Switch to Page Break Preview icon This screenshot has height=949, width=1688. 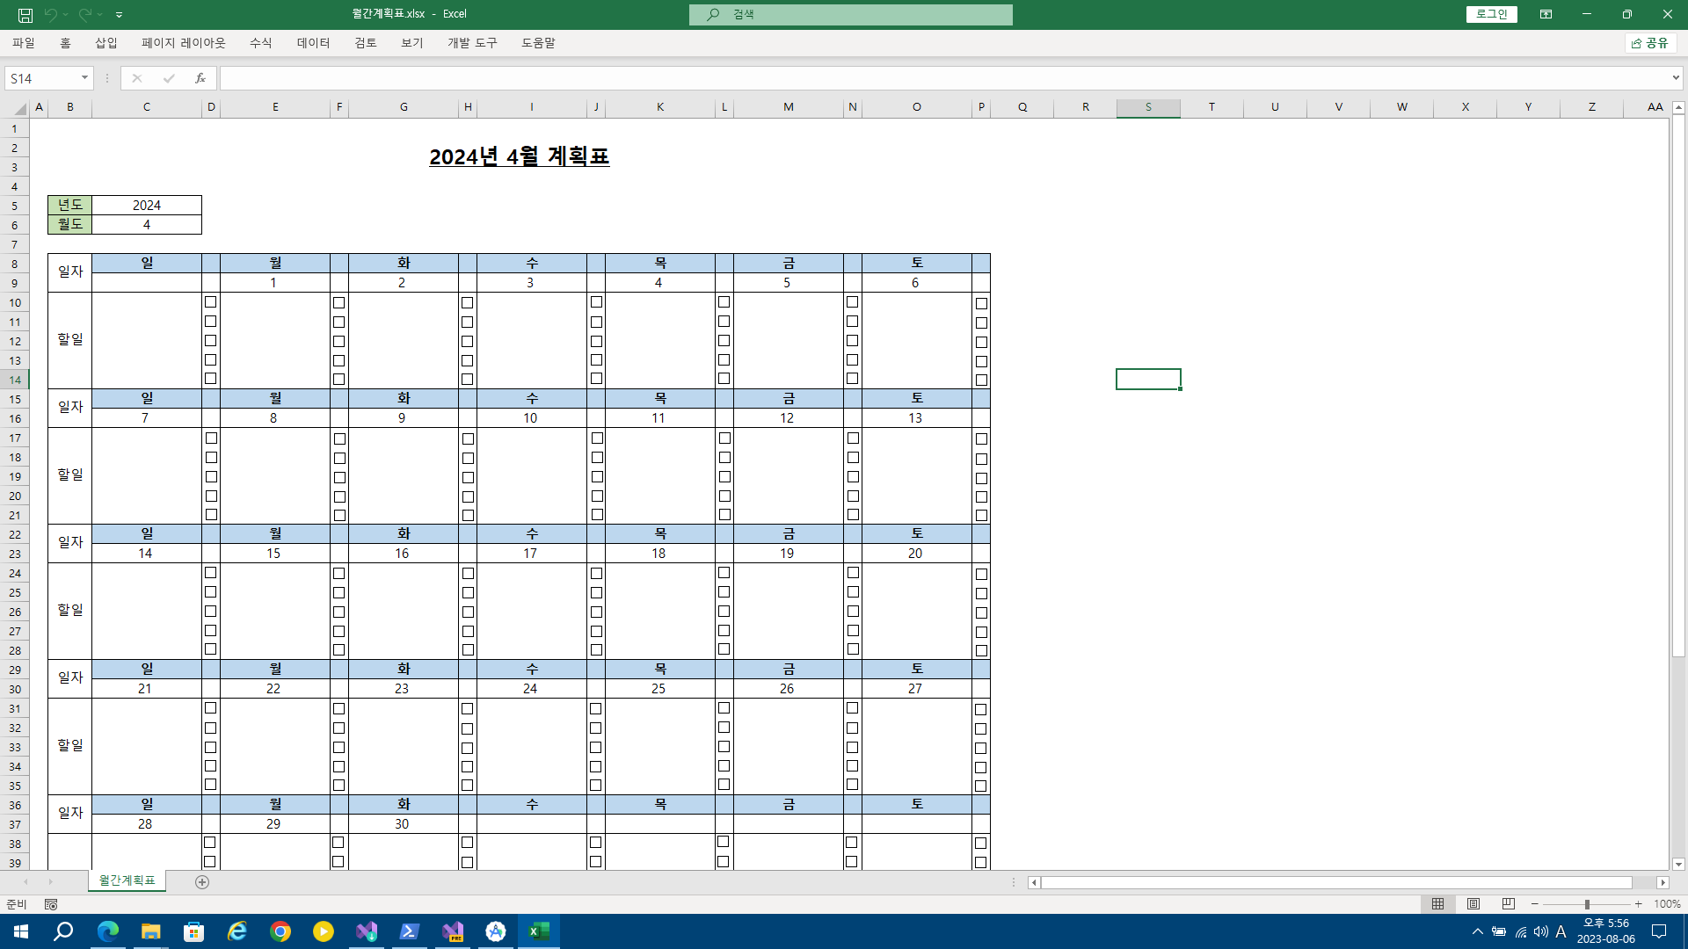(1509, 904)
